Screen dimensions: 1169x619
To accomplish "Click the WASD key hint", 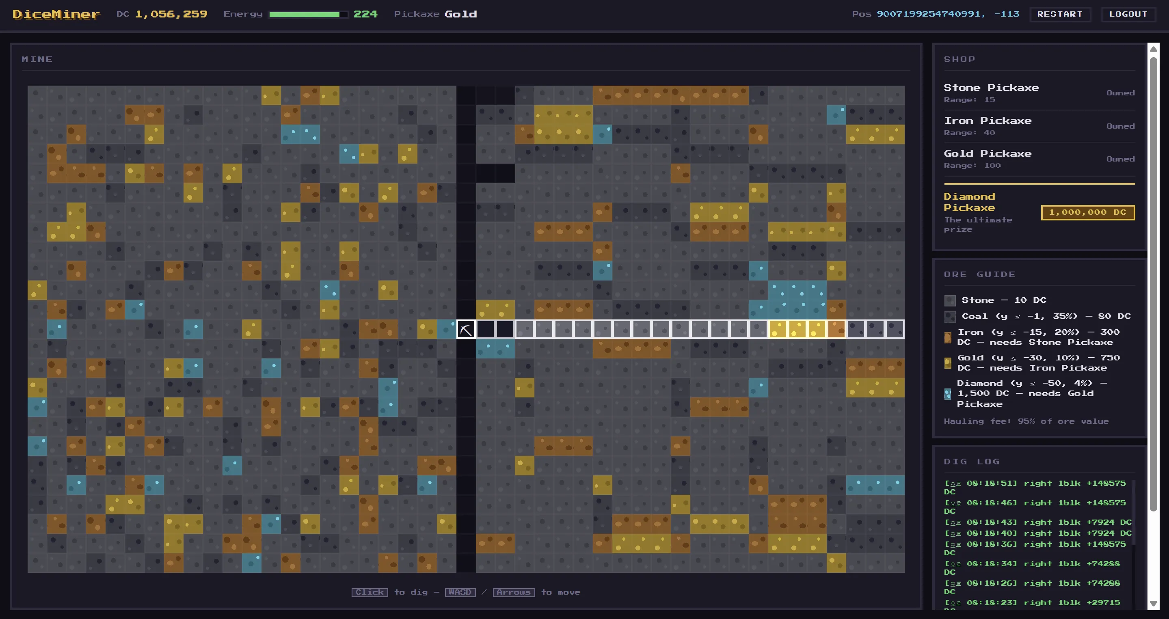I will tap(460, 592).
